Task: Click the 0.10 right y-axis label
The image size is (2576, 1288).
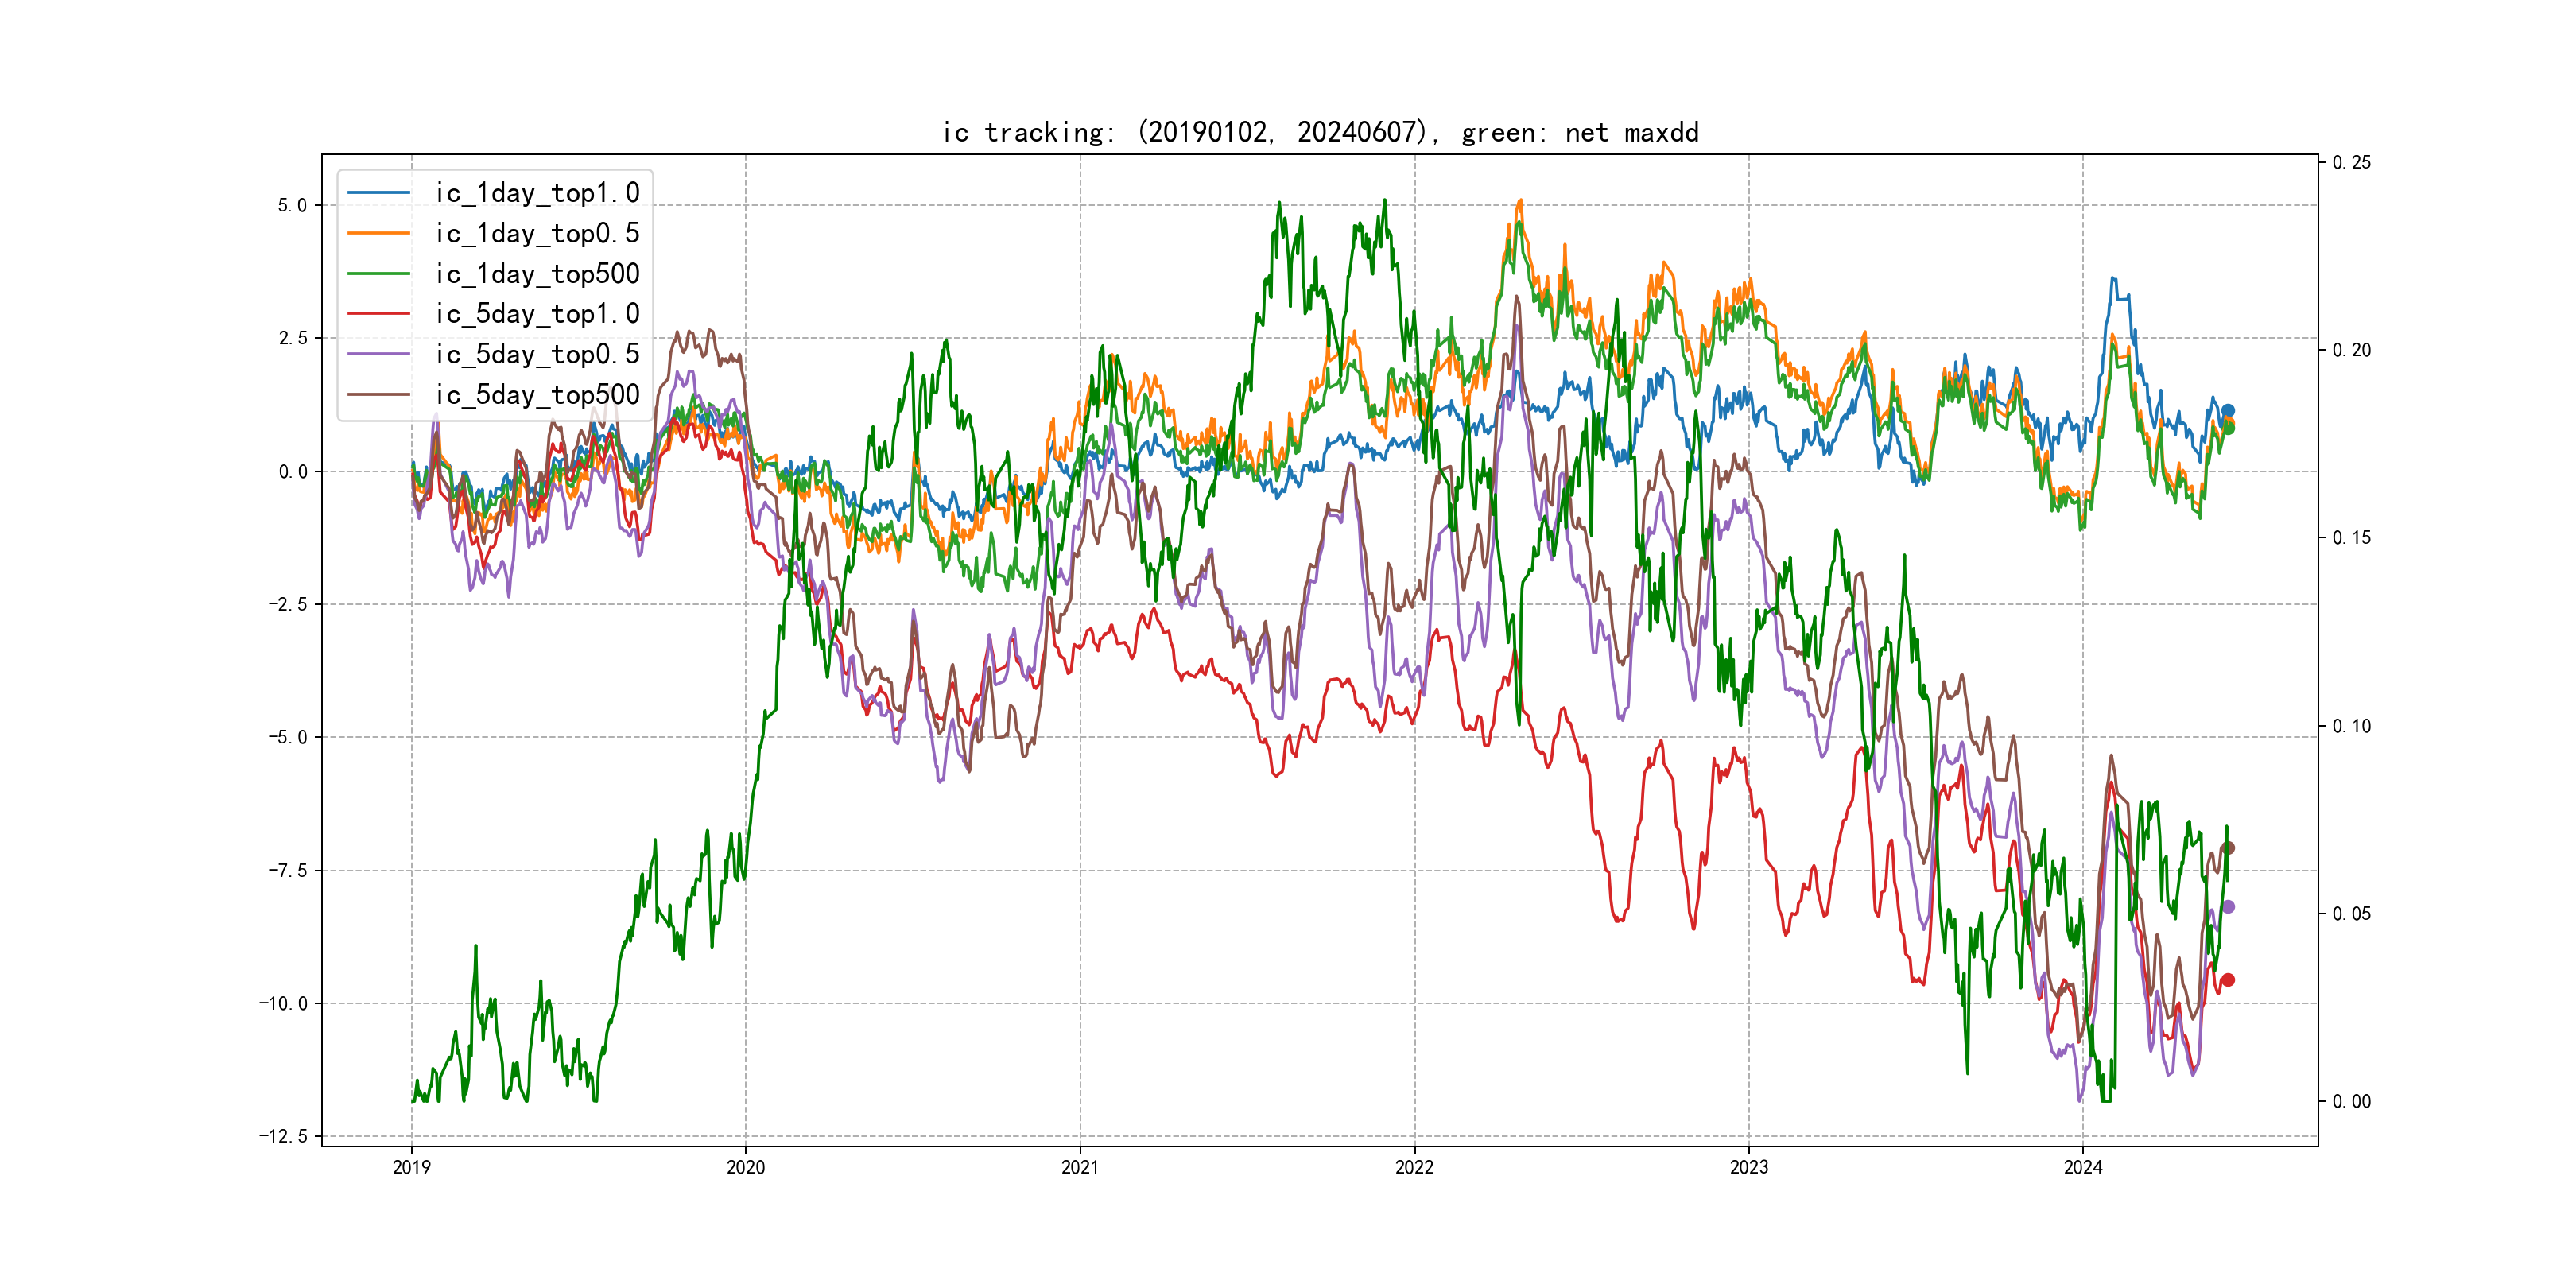Action: coord(2351,726)
